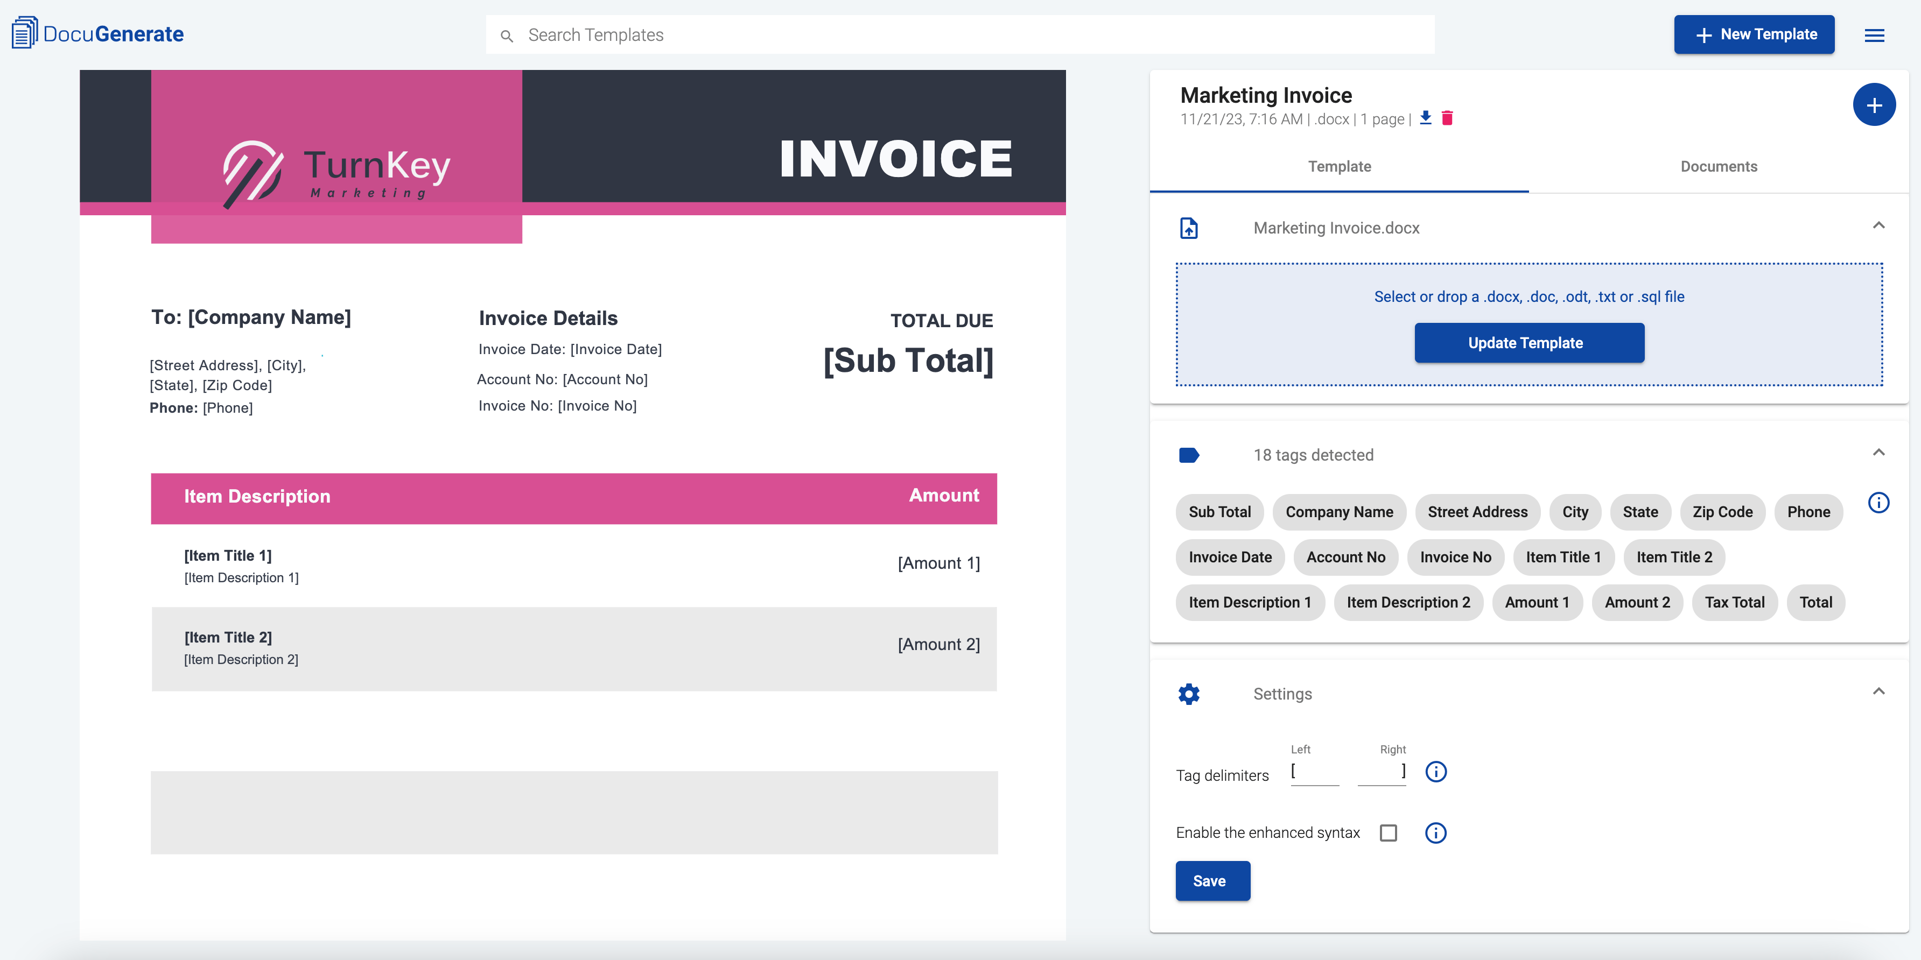Collapse the Settings section

point(1878,691)
